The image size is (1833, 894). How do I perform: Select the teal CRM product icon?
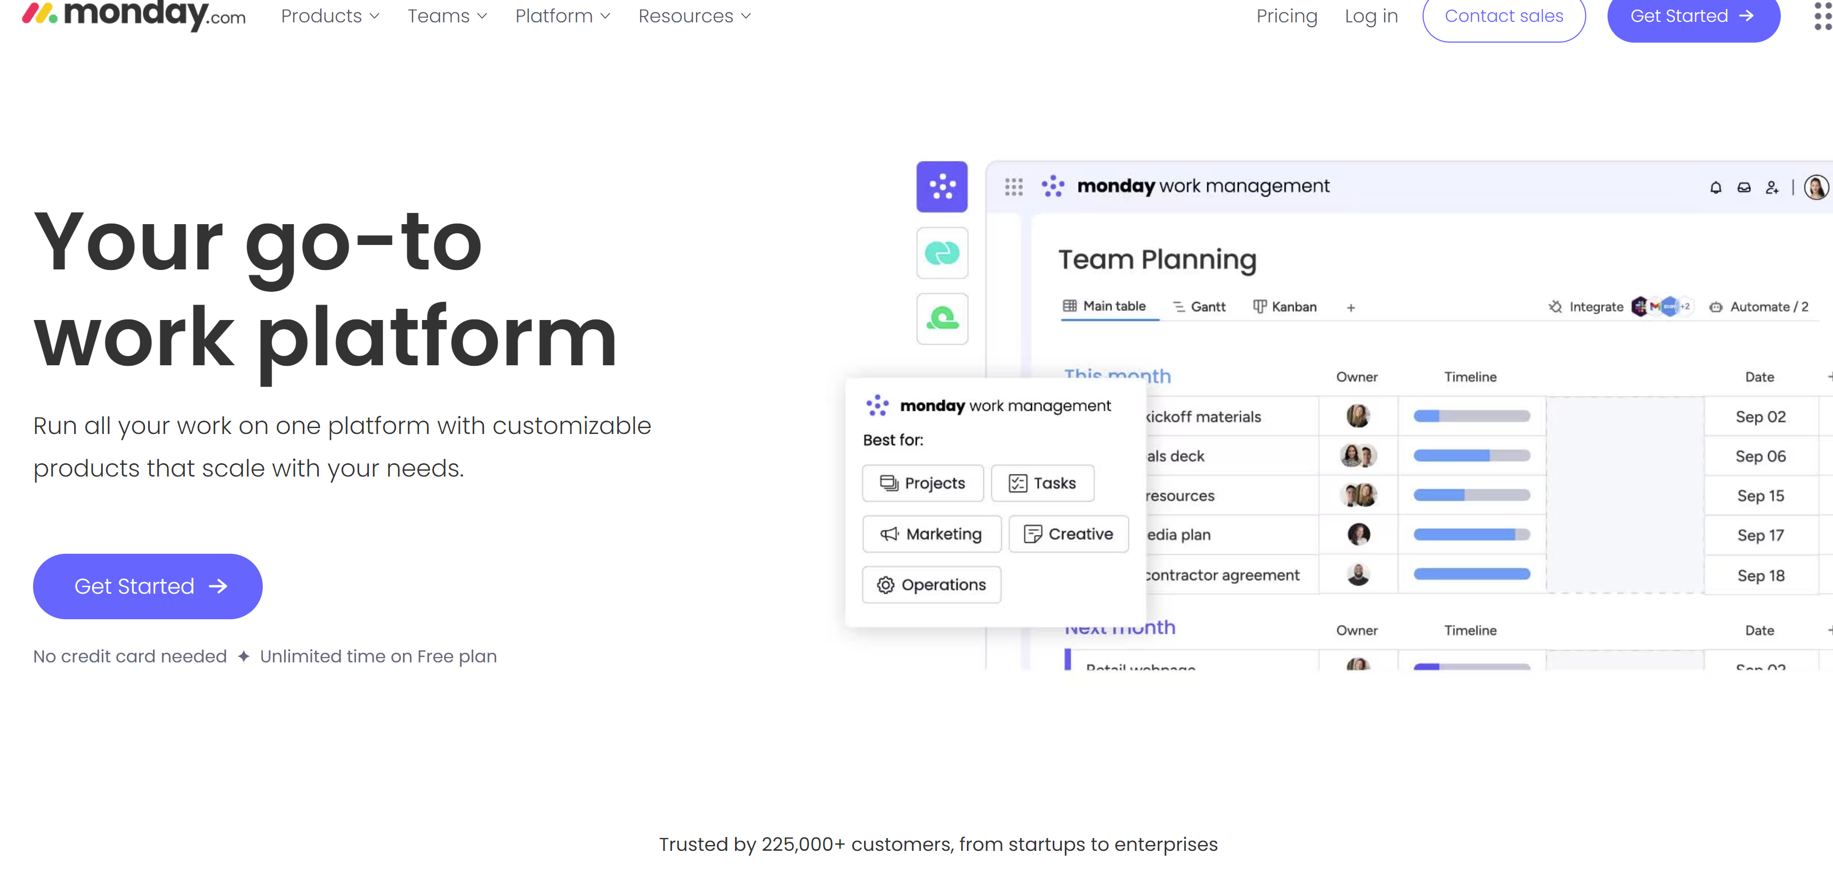pyautogui.click(x=942, y=253)
